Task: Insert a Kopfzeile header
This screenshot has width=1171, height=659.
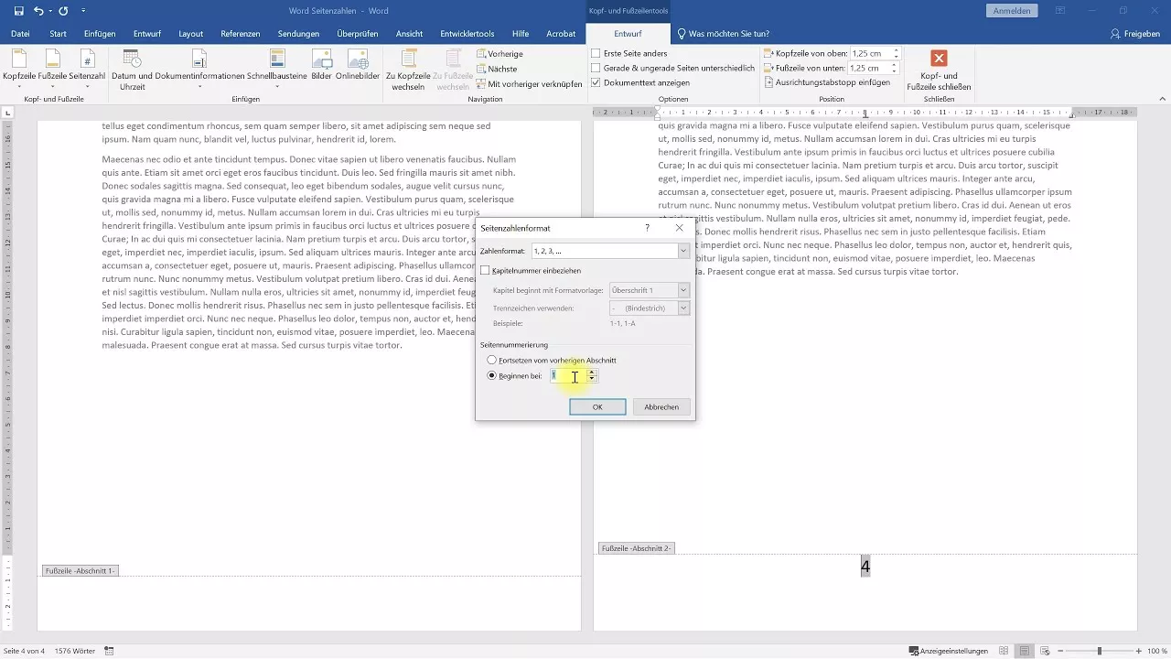Action: coord(17,64)
